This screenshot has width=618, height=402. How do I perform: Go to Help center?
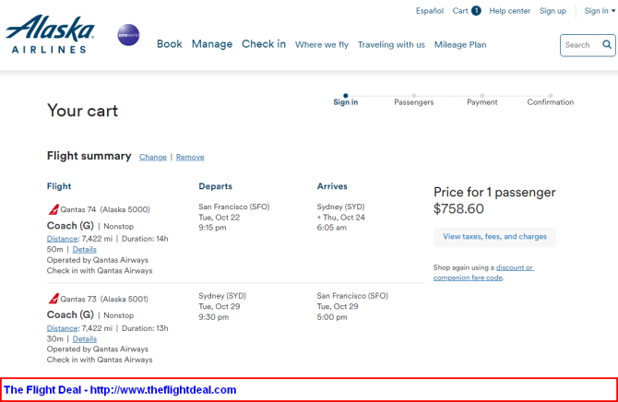coord(509,11)
